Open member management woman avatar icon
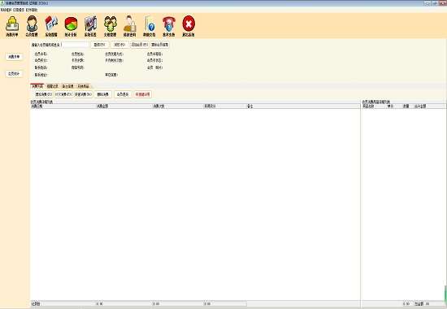The height and width of the screenshot is (309, 447). pyautogui.click(x=32, y=26)
